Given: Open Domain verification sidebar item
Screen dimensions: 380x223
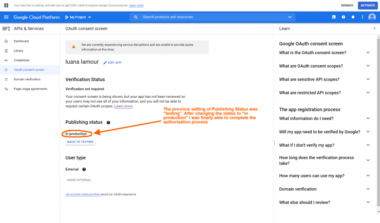Looking at the screenshot, I should 30,79.
